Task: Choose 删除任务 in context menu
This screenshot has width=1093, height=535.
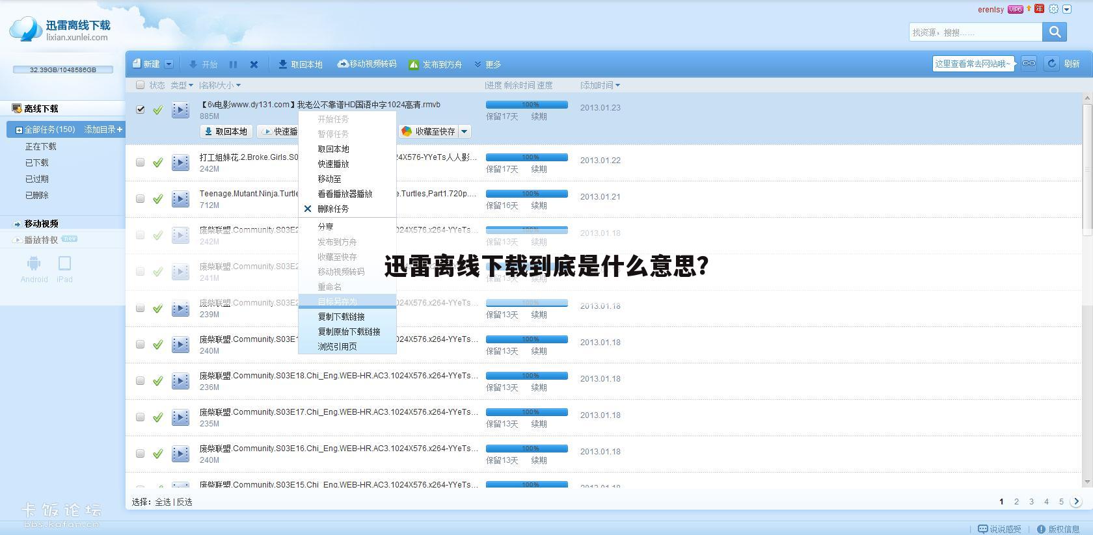Action: click(x=333, y=209)
